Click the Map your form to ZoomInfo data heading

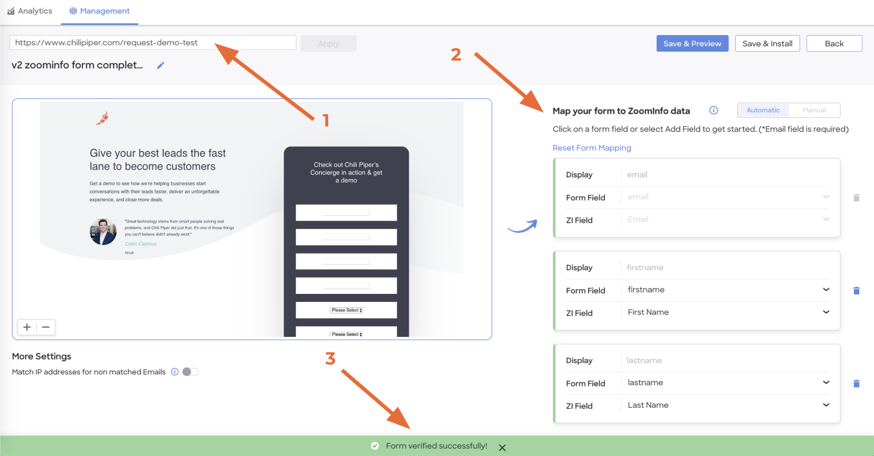(x=621, y=111)
